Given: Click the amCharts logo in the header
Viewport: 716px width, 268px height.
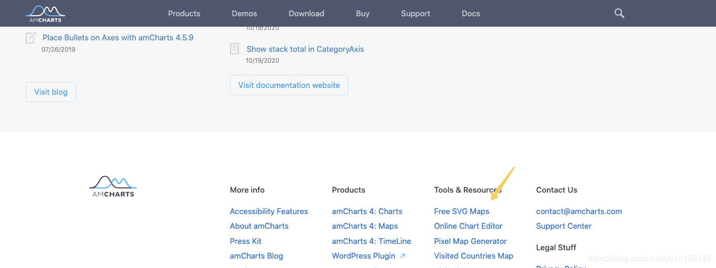Looking at the screenshot, I should pyautogui.click(x=46, y=14).
